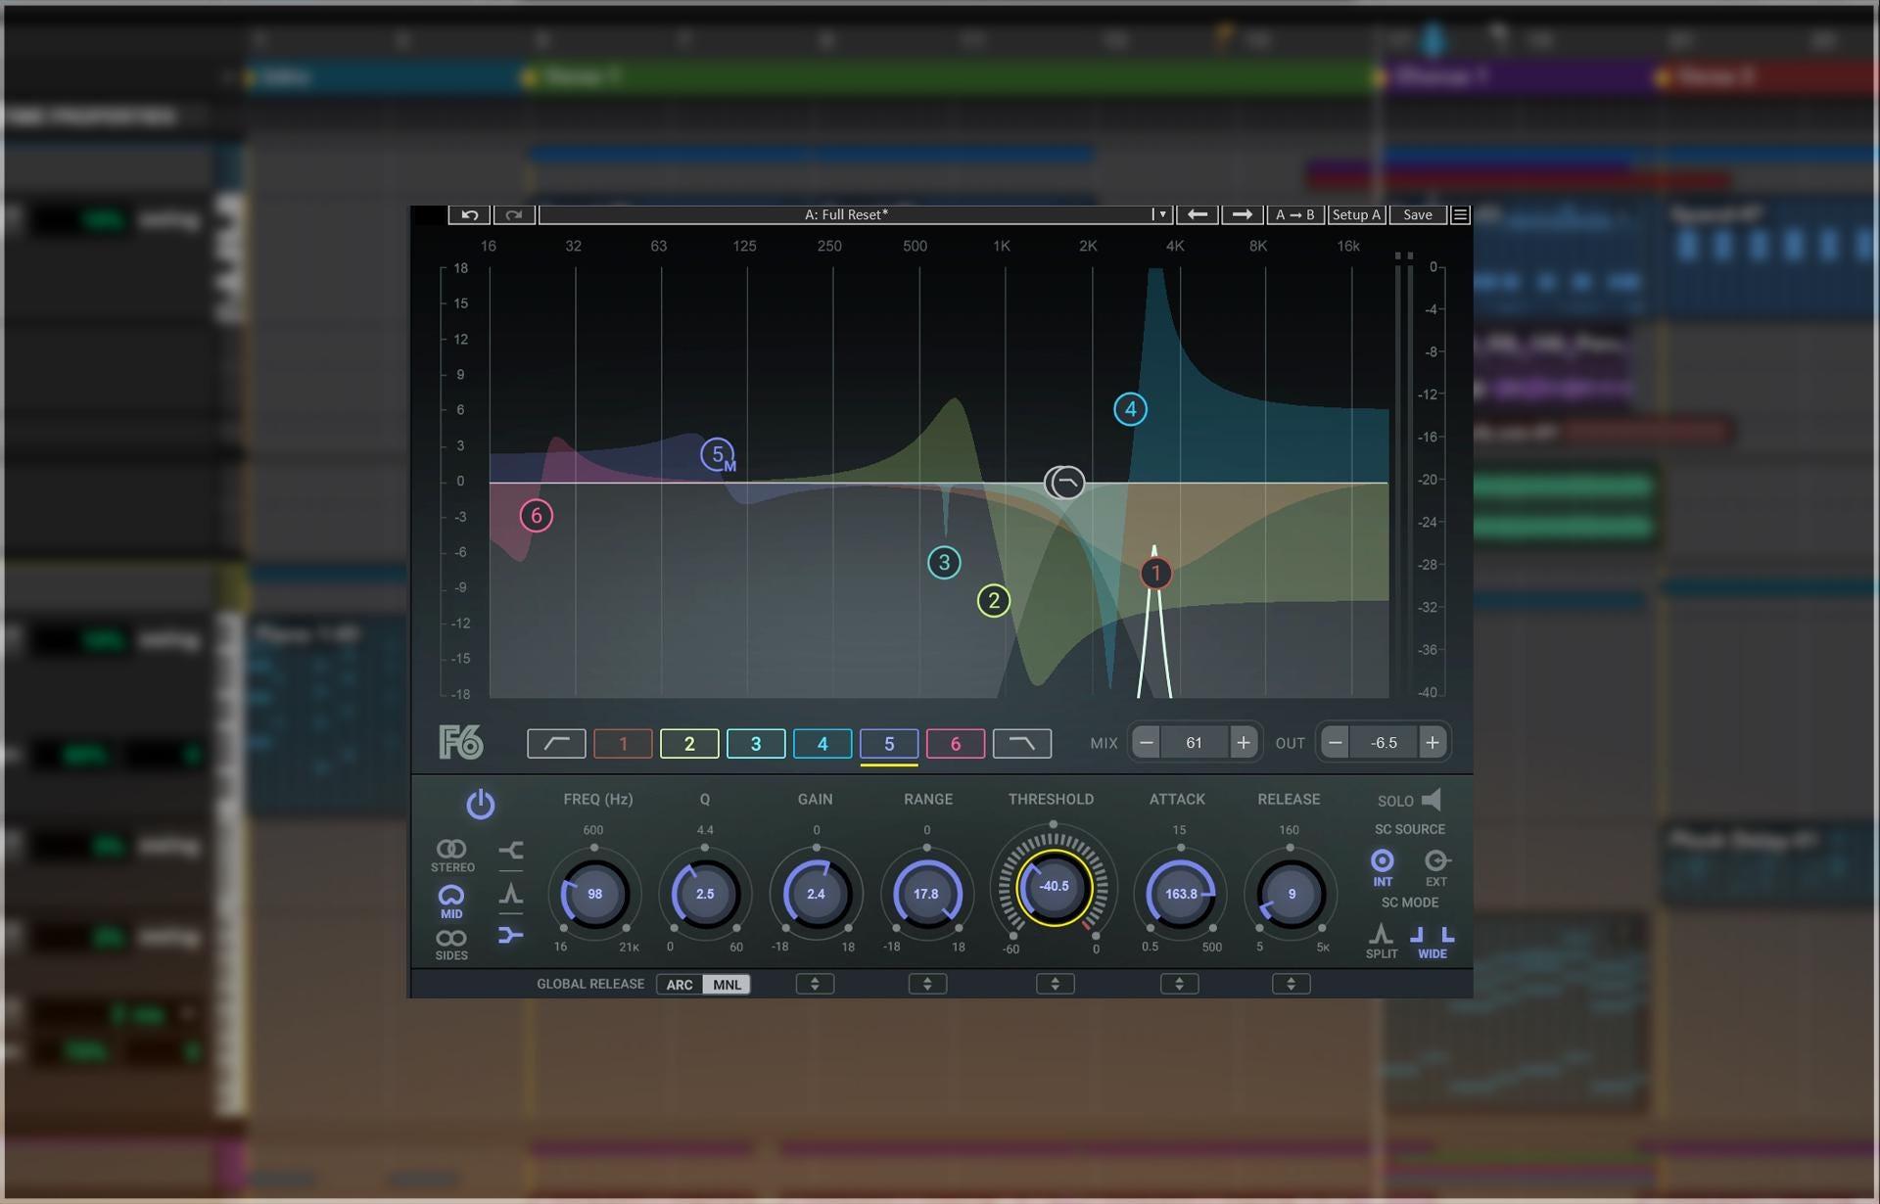This screenshot has height=1204, width=1880.
Task: Decrease MIX value with minus button
Action: pos(1146,743)
